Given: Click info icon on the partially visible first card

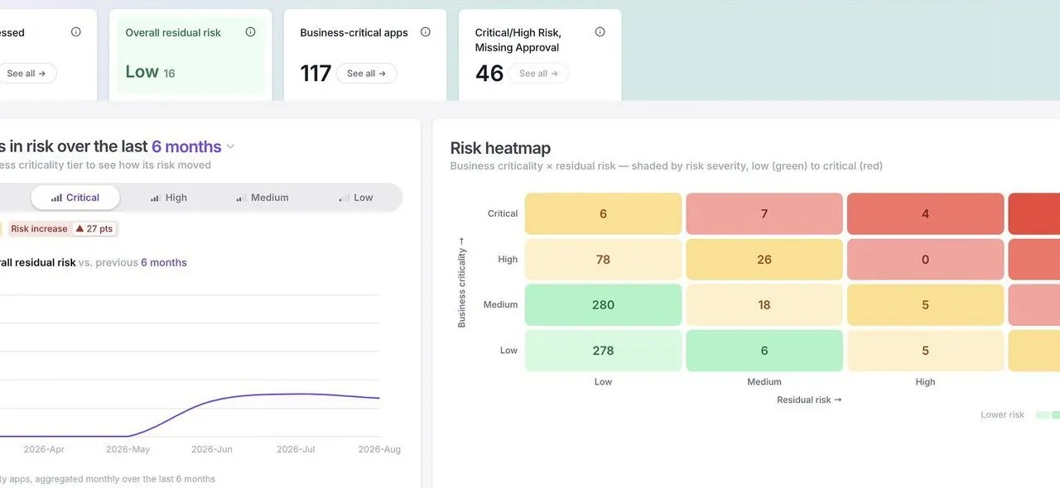Looking at the screenshot, I should (76, 32).
